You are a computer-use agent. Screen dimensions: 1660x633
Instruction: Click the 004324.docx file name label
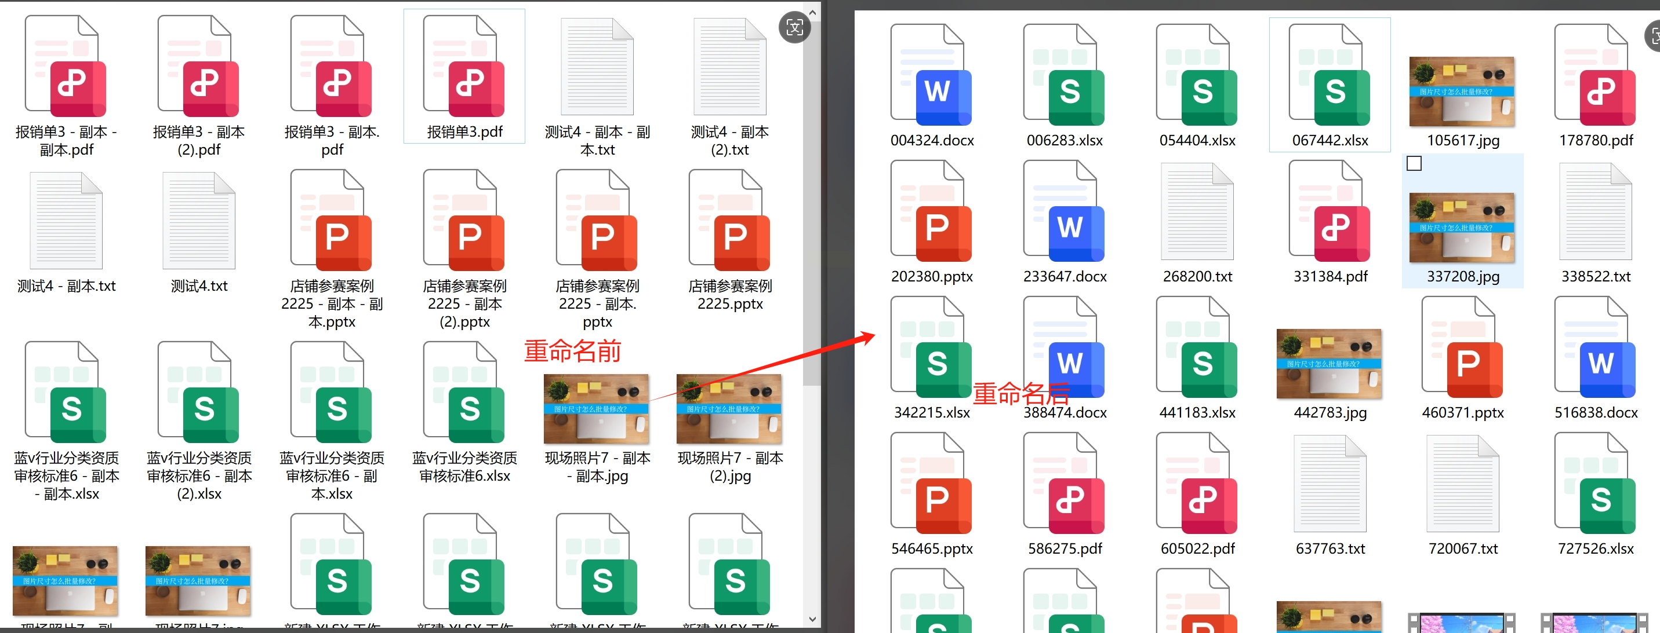932,140
